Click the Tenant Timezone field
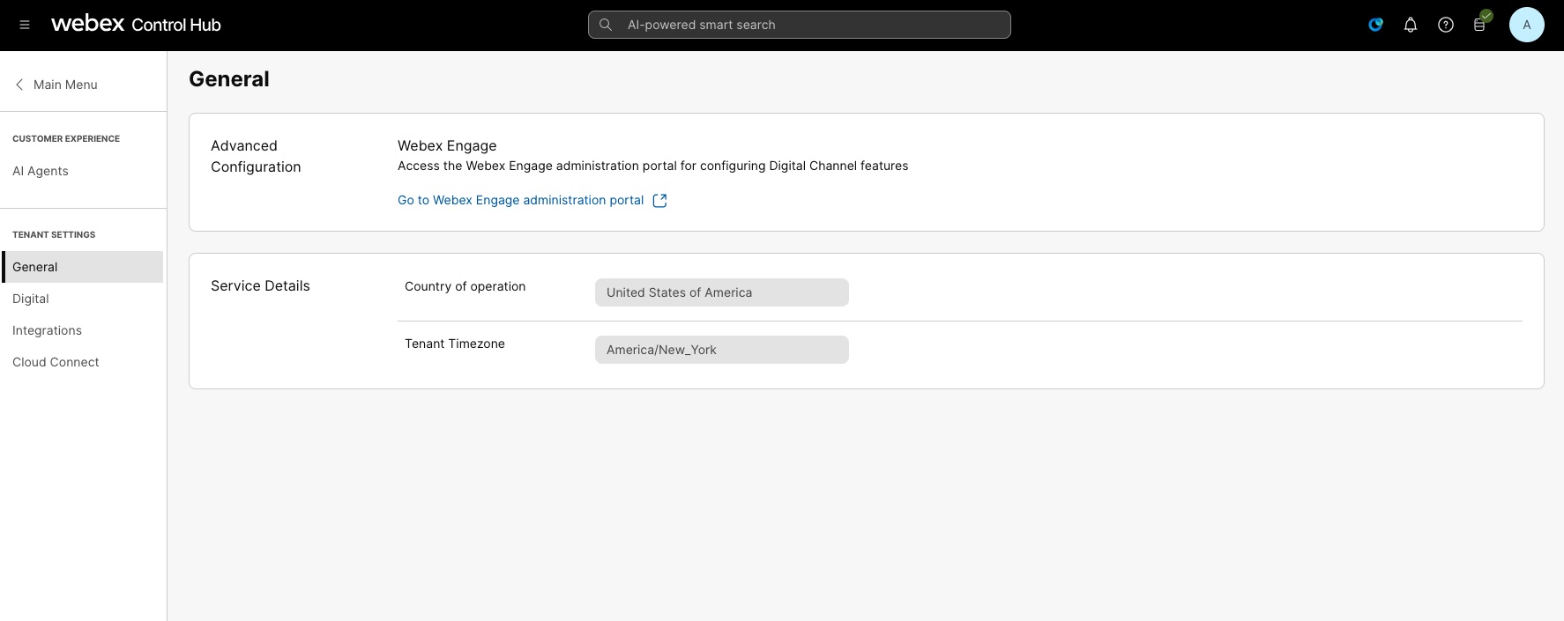The image size is (1564, 621). (721, 350)
